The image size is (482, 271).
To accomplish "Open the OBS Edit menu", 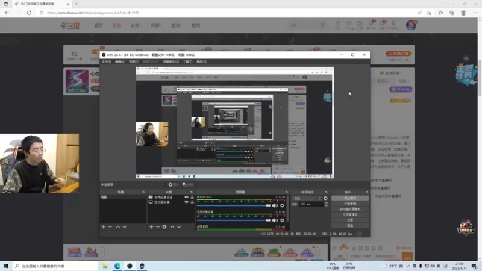I will pyautogui.click(x=120, y=62).
